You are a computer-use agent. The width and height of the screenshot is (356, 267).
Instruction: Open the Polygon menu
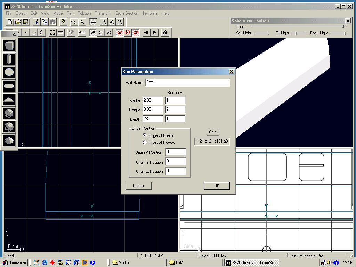tap(84, 13)
